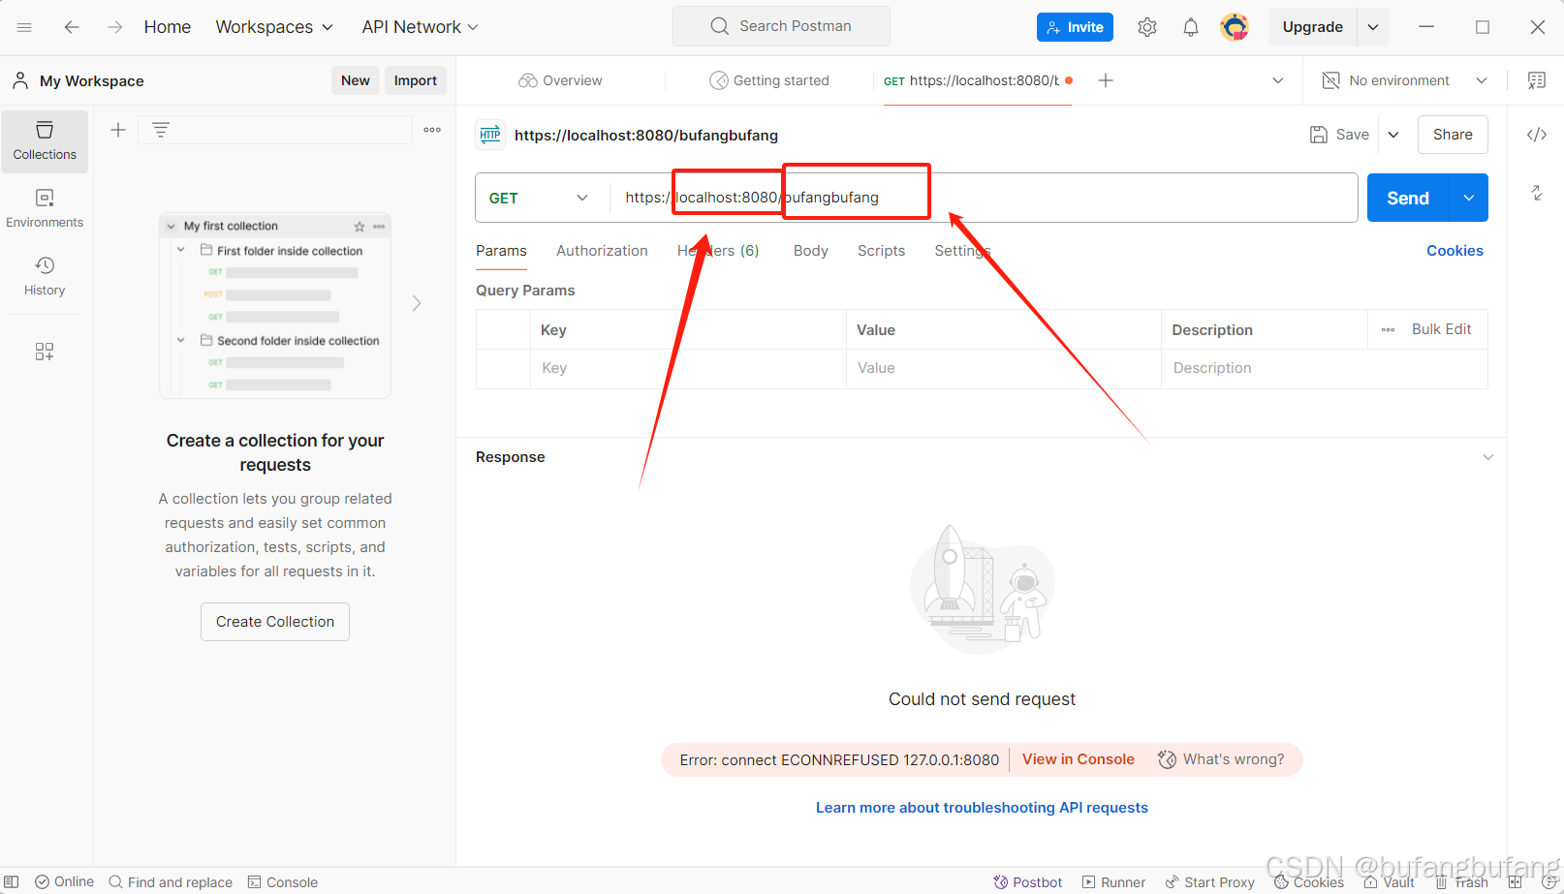Open the Send button dropdown arrow

pyautogui.click(x=1469, y=198)
